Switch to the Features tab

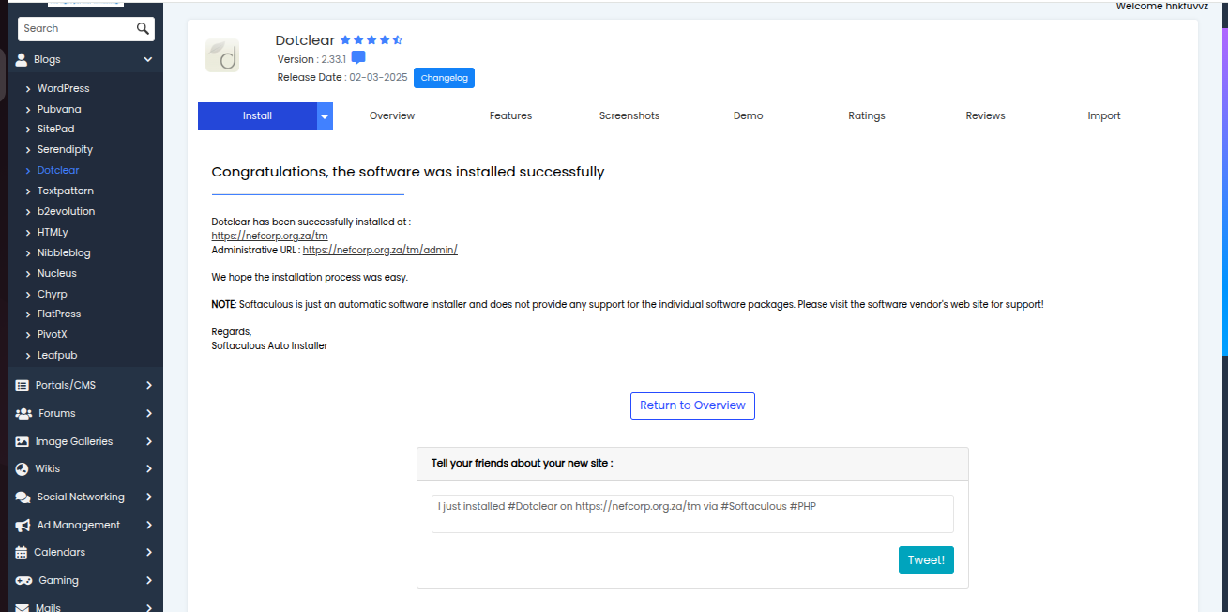point(510,116)
